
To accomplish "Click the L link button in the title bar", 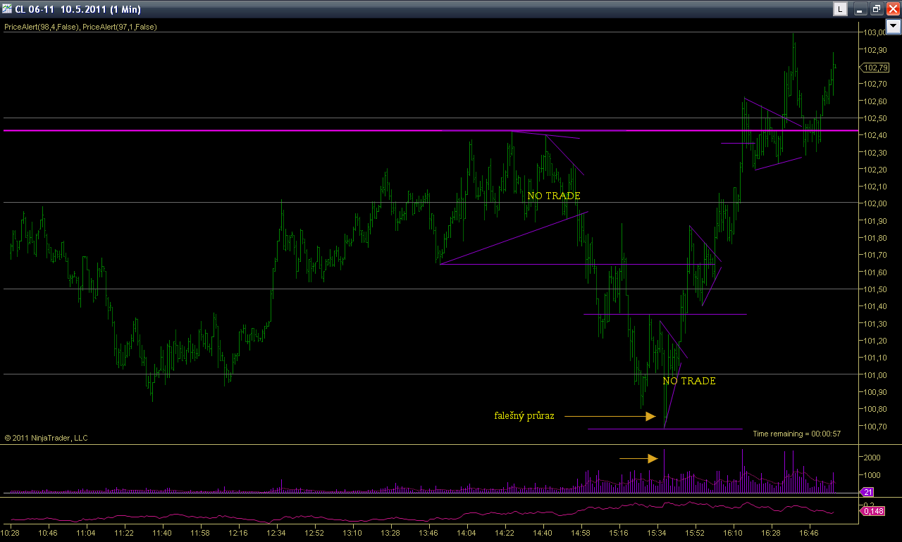I will 840,9.
